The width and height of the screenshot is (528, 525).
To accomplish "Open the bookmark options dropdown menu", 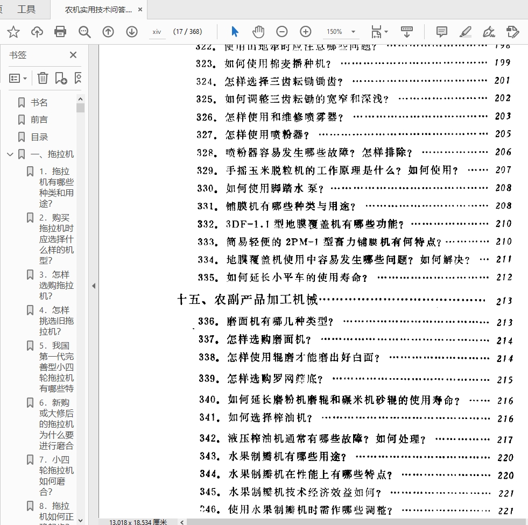I will (18, 78).
